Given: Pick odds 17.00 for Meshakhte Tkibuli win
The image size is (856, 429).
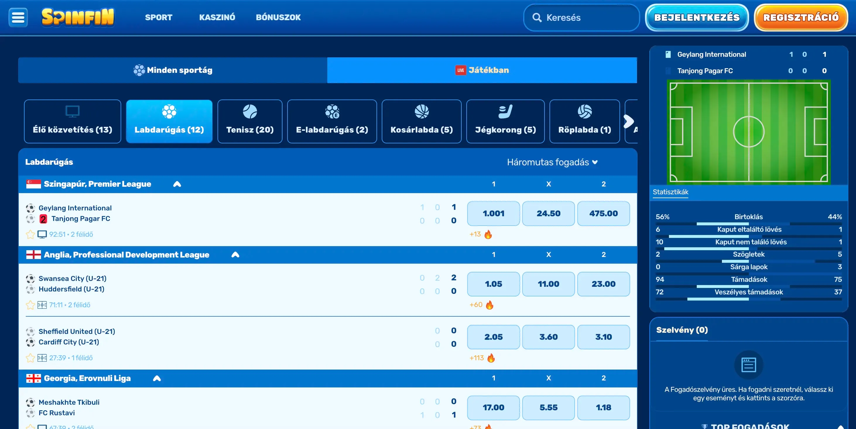Looking at the screenshot, I should [494, 408].
